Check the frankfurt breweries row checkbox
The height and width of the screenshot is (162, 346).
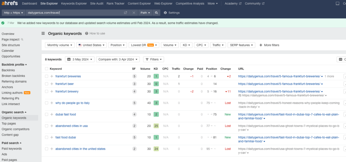tap(47, 76)
